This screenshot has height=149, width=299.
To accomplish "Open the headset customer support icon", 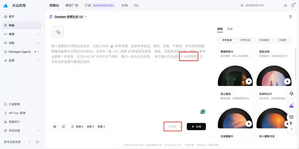I will (x=291, y=94).
